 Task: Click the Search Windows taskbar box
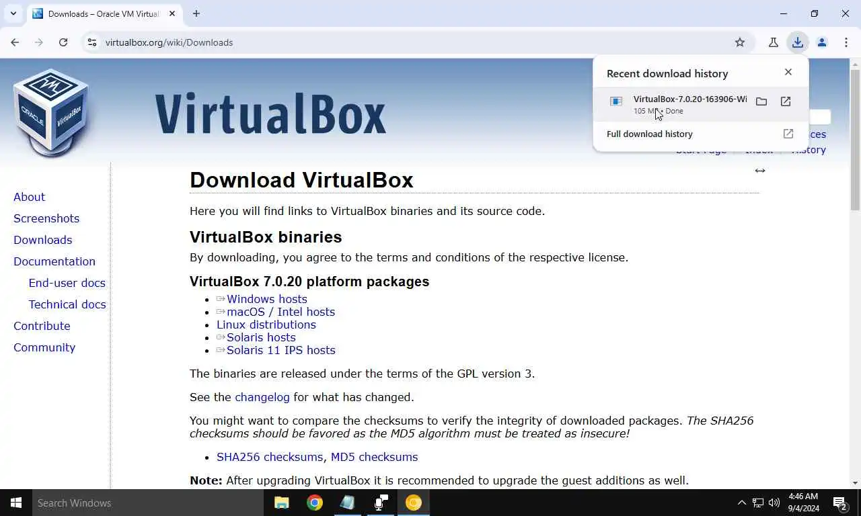pyautogui.click(x=148, y=503)
